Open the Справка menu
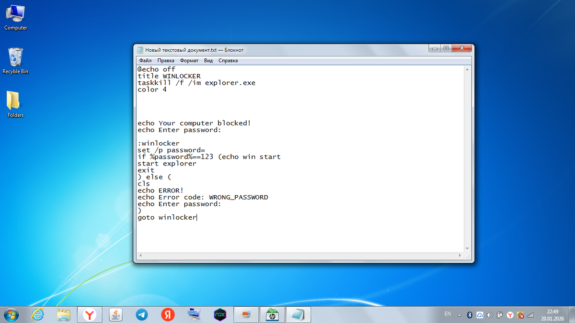575x323 pixels. click(228, 61)
